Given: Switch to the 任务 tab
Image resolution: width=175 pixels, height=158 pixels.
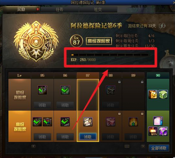Looking at the screenshot, I should click(59, 10).
